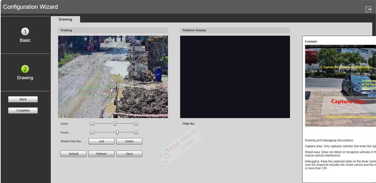The height and width of the screenshot is (183, 376).
Task: Click the Example capture area image
Action: tap(340, 86)
